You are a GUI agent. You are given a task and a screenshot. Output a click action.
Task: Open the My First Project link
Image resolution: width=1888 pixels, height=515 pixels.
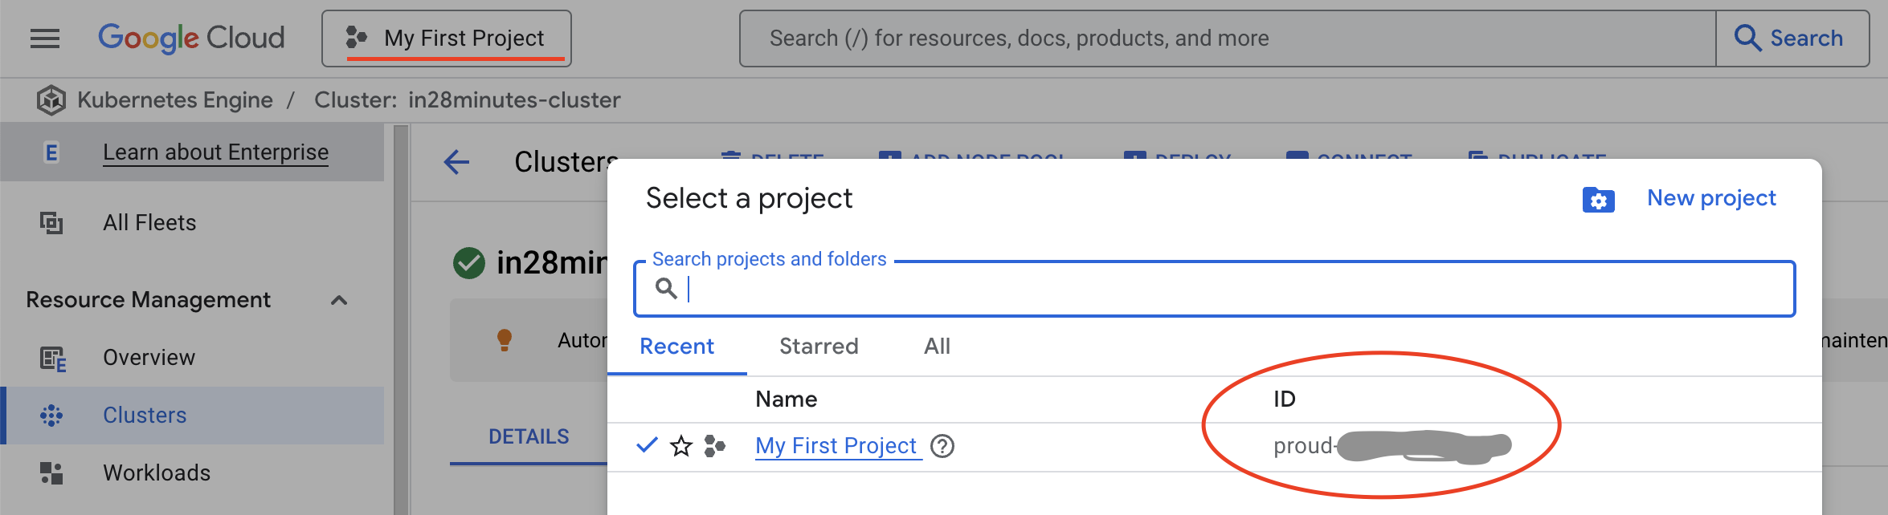[836, 446]
